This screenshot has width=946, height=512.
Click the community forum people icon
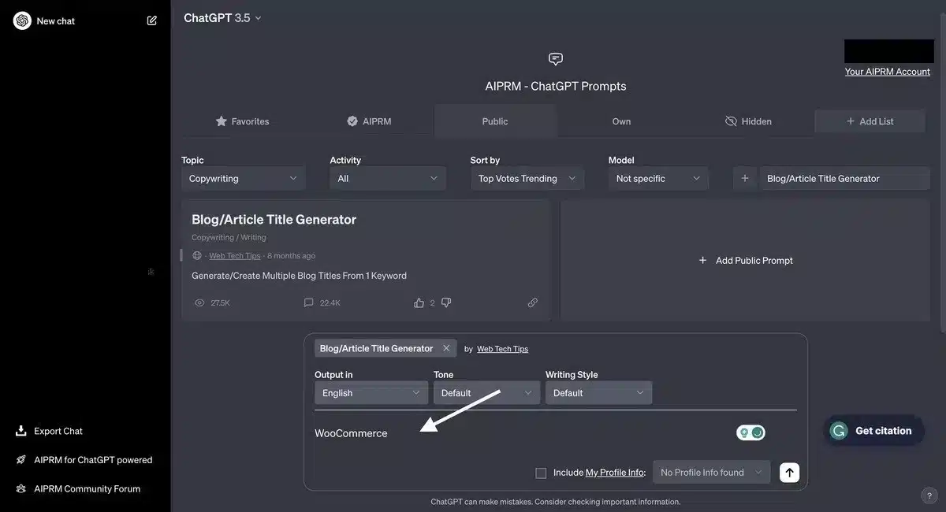coord(20,488)
